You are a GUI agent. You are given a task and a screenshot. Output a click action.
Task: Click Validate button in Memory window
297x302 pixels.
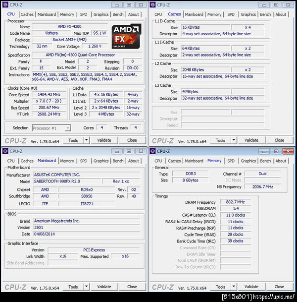point(251,287)
